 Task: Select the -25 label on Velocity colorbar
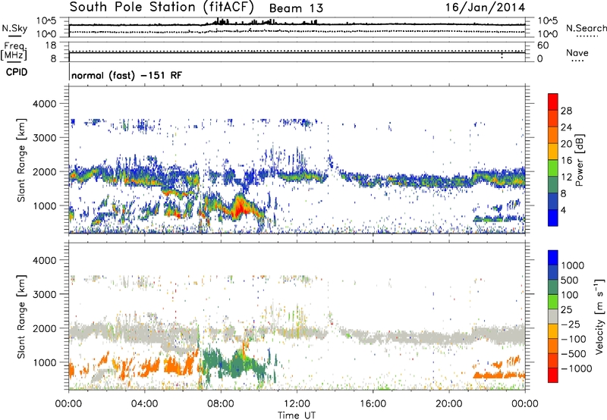pos(571,324)
